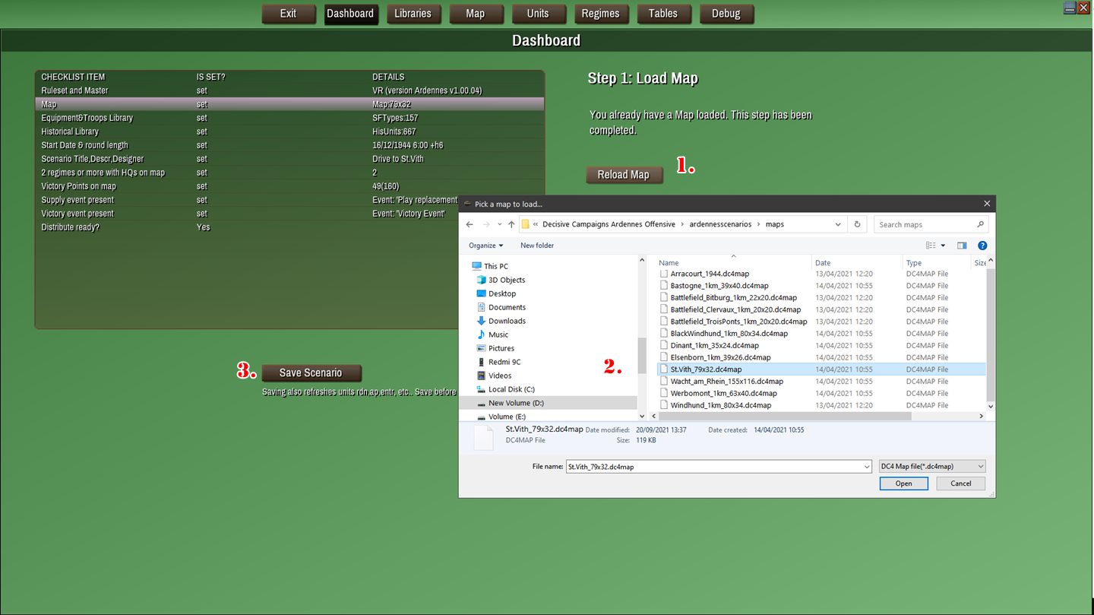
Task: Open Documents folder in sidebar
Action: pyautogui.click(x=507, y=307)
